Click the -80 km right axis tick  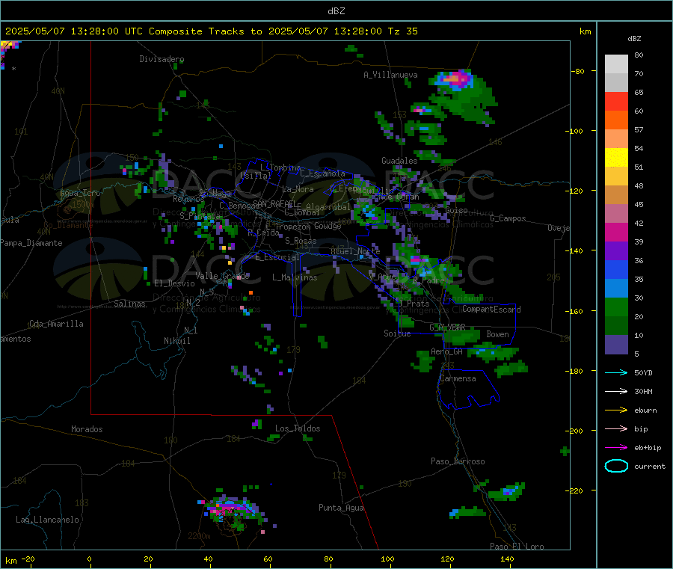click(577, 71)
